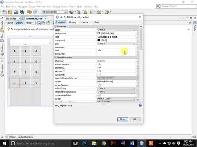Click the Windows Start button

[5, 143]
